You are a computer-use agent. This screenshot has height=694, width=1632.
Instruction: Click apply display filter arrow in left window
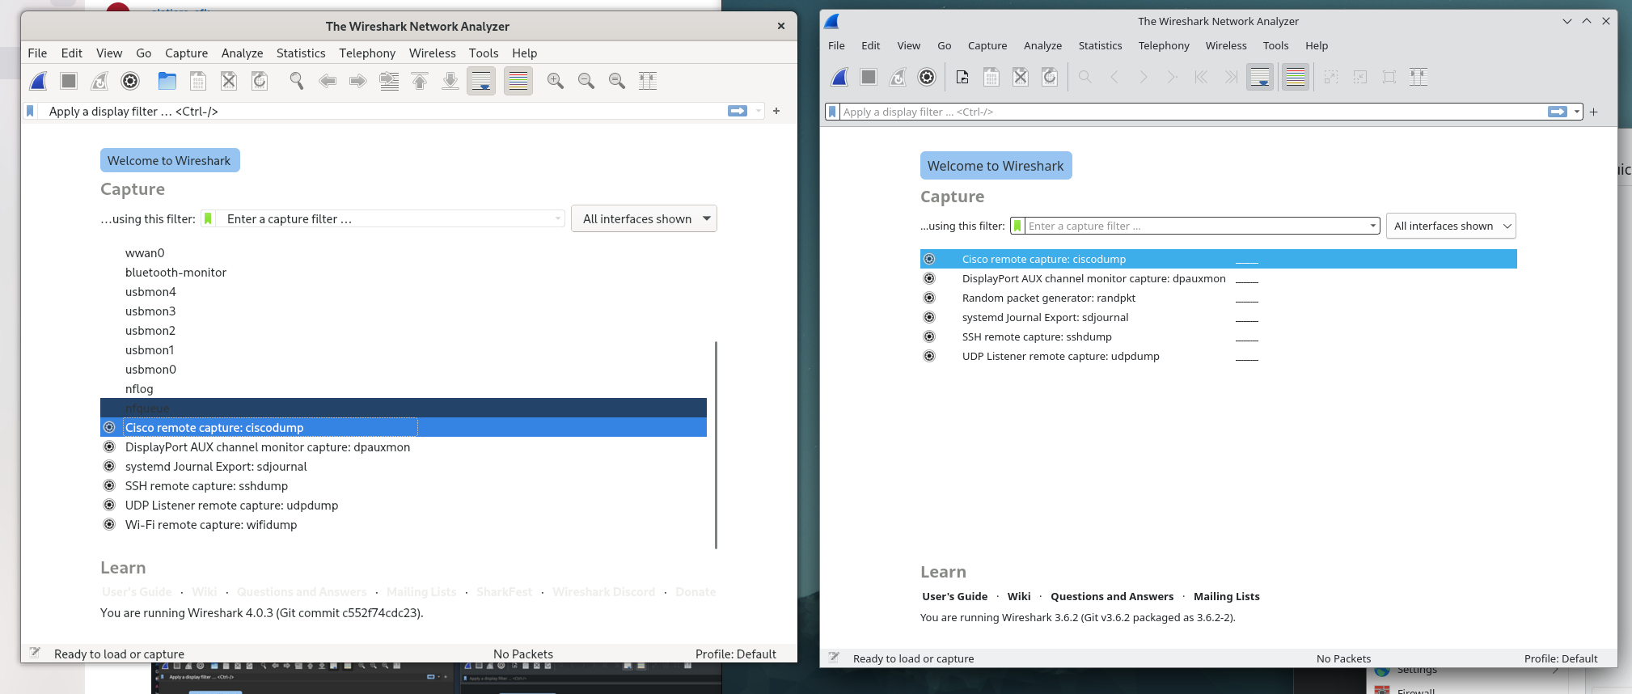(x=738, y=111)
